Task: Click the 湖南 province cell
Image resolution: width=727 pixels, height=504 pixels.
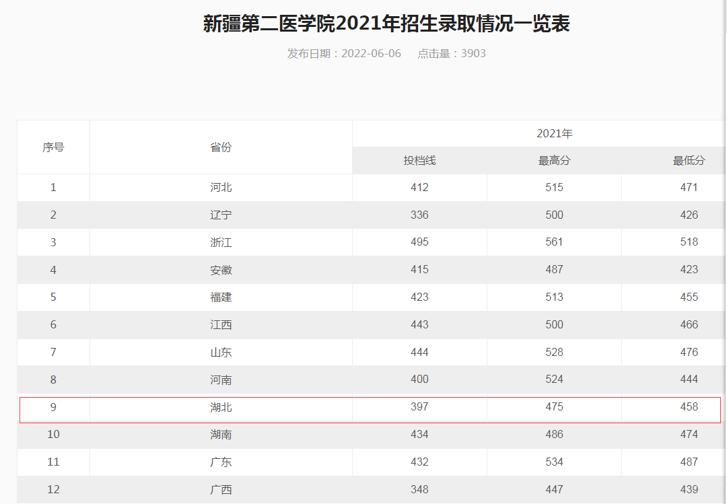Action: [x=221, y=435]
